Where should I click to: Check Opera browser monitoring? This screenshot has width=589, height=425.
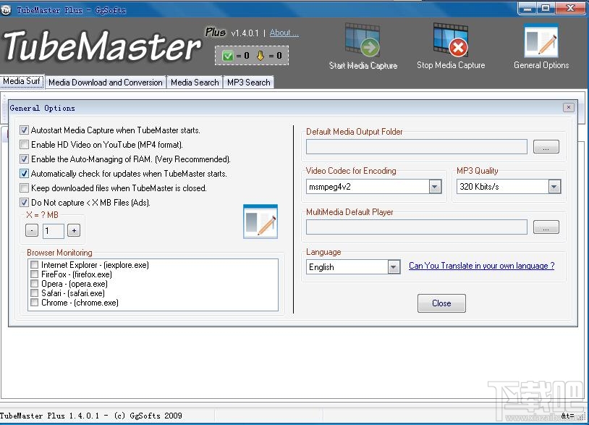34,284
